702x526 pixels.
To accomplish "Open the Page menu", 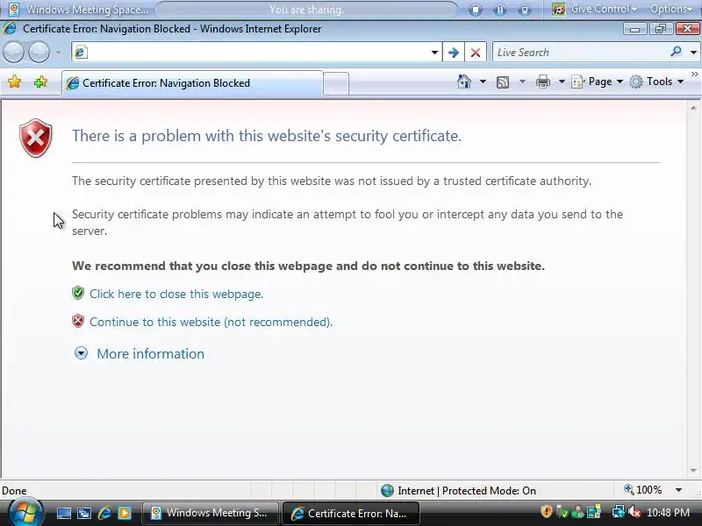I will [598, 82].
